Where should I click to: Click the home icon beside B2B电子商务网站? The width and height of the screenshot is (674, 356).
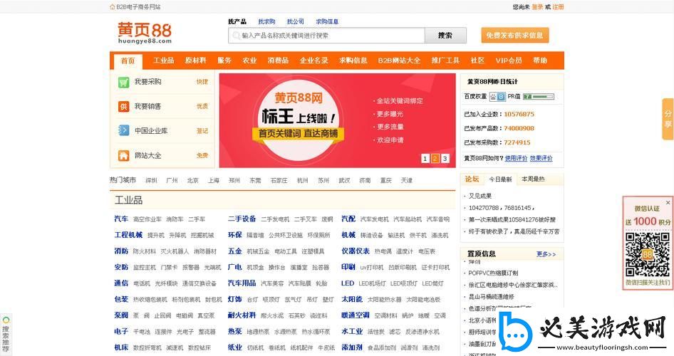pyautogui.click(x=113, y=7)
